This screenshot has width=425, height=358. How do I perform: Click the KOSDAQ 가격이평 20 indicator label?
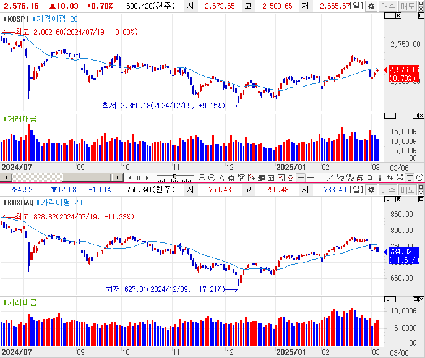[x=59, y=203]
